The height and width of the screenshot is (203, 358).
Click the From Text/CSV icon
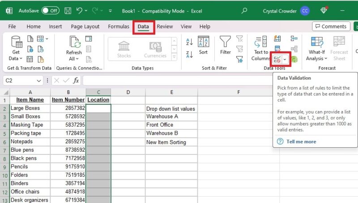30,39
